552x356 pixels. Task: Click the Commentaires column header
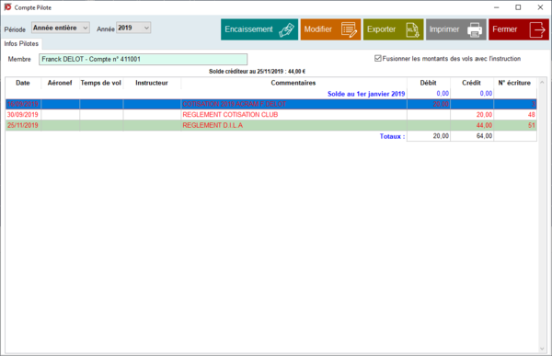[x=293, y=83]
